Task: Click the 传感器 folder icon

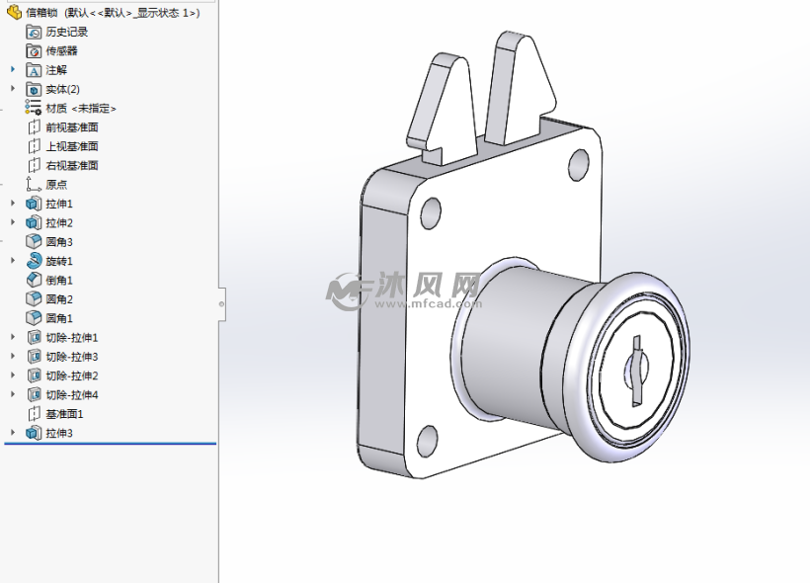Action: click(x=34, y=51)
